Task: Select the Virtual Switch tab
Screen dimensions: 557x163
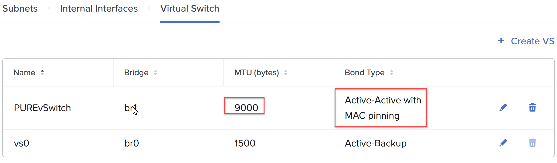Action: (190, 8)
